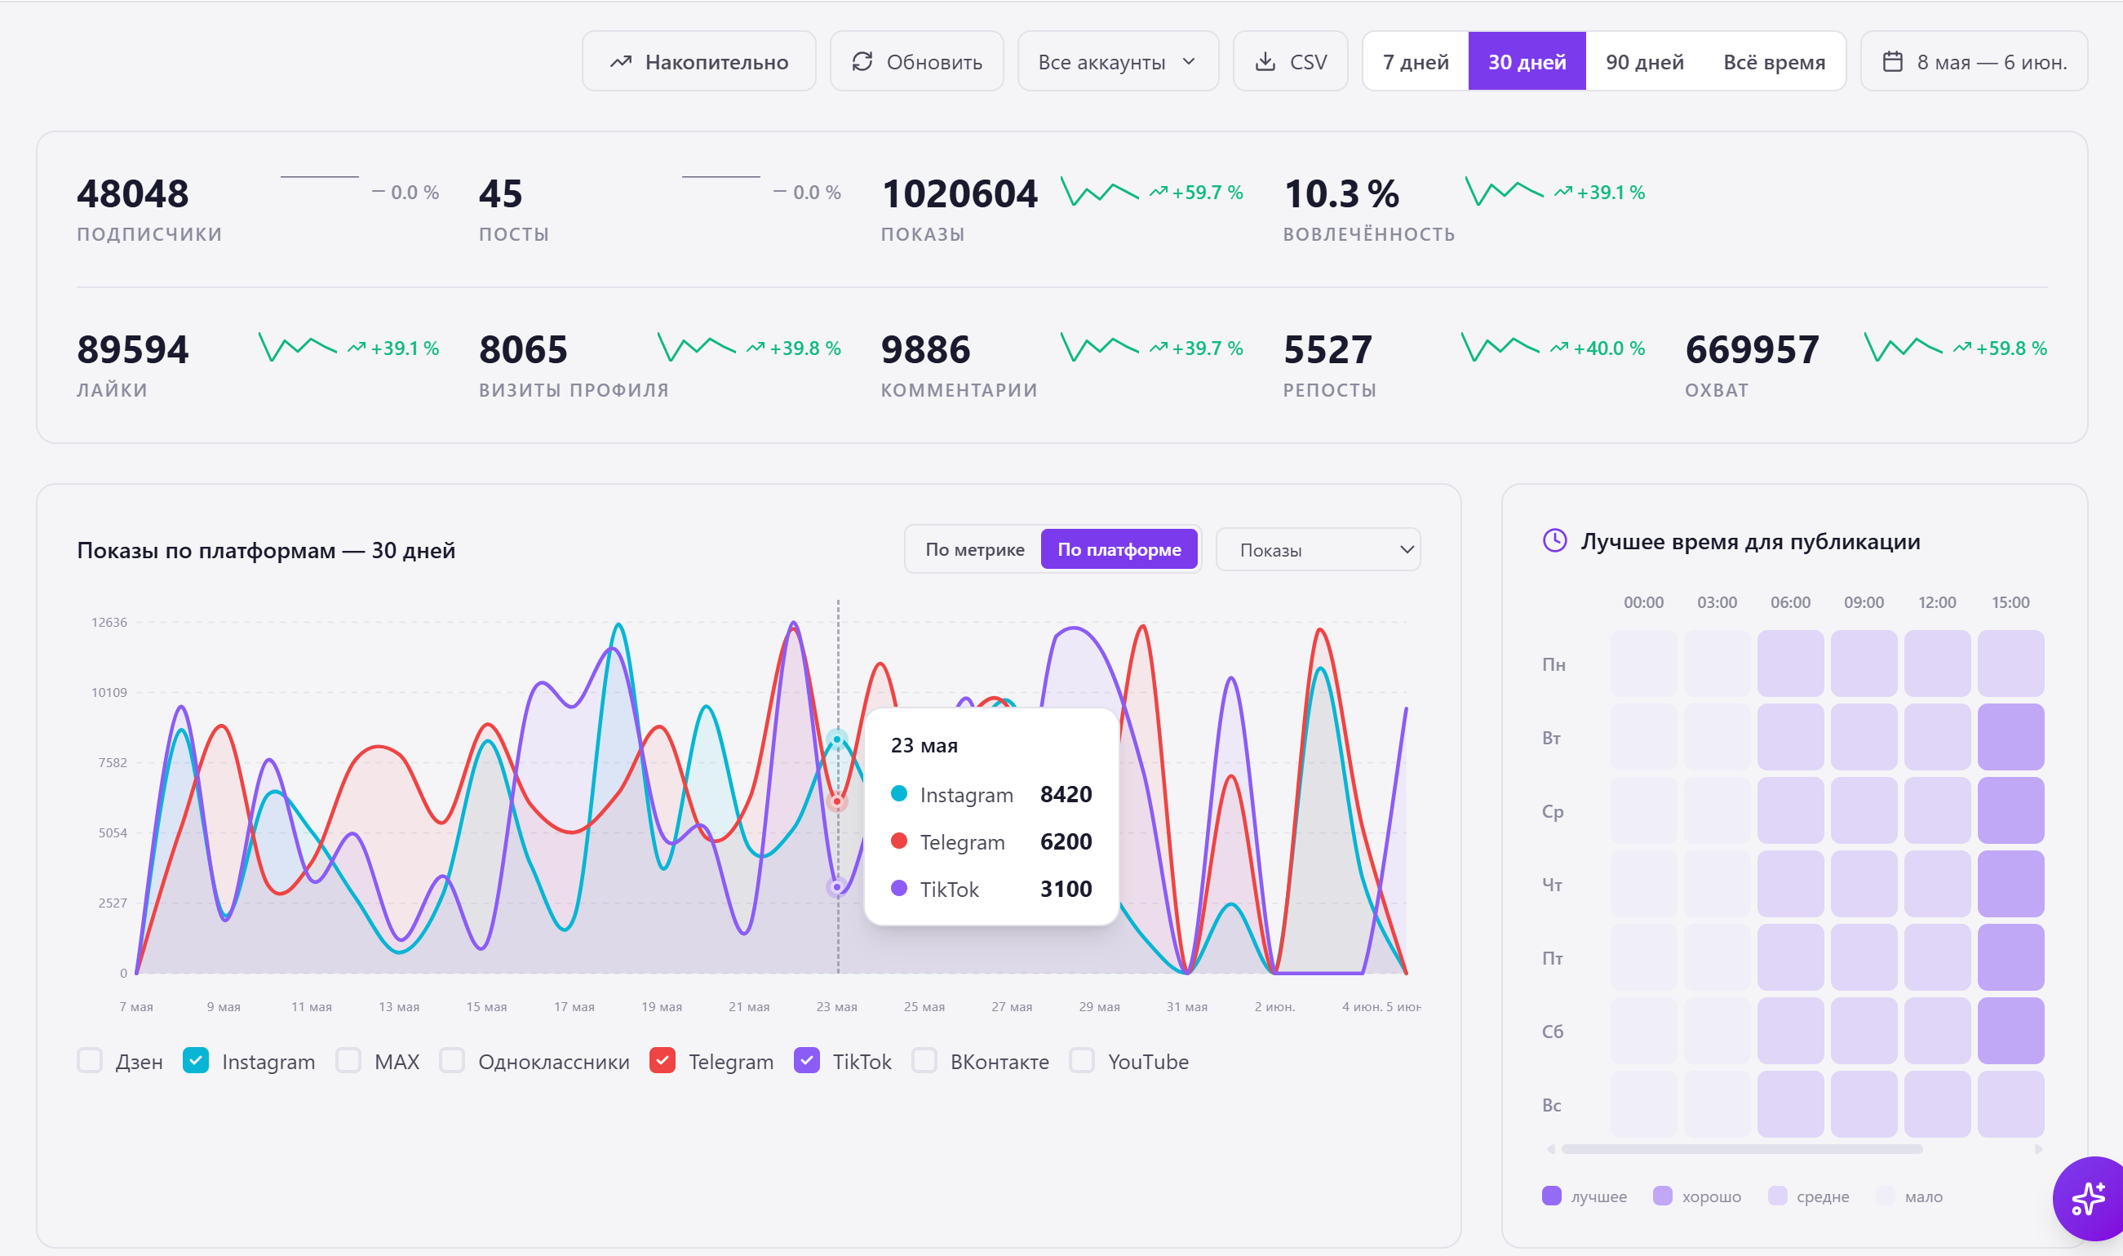Viewport: 2123px width, 1256px height.
Task: Open the Все аккаунты dropdown
Action: (x=1118, y=61)
